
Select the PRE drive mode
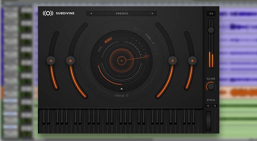tap(100, 48)
